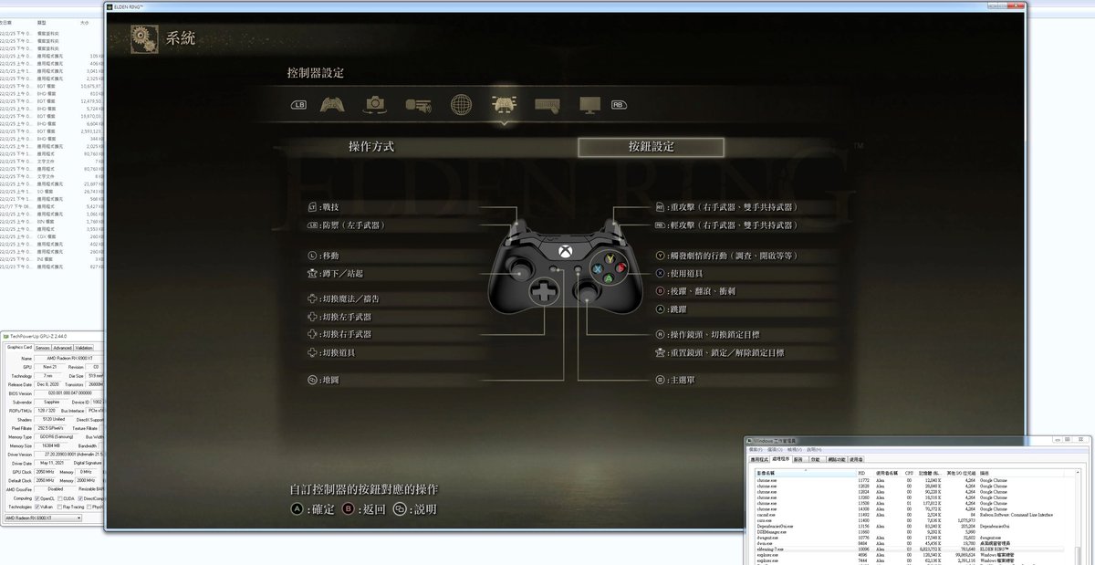Sort processes by the CPU column header

click(x=908, y=473)
